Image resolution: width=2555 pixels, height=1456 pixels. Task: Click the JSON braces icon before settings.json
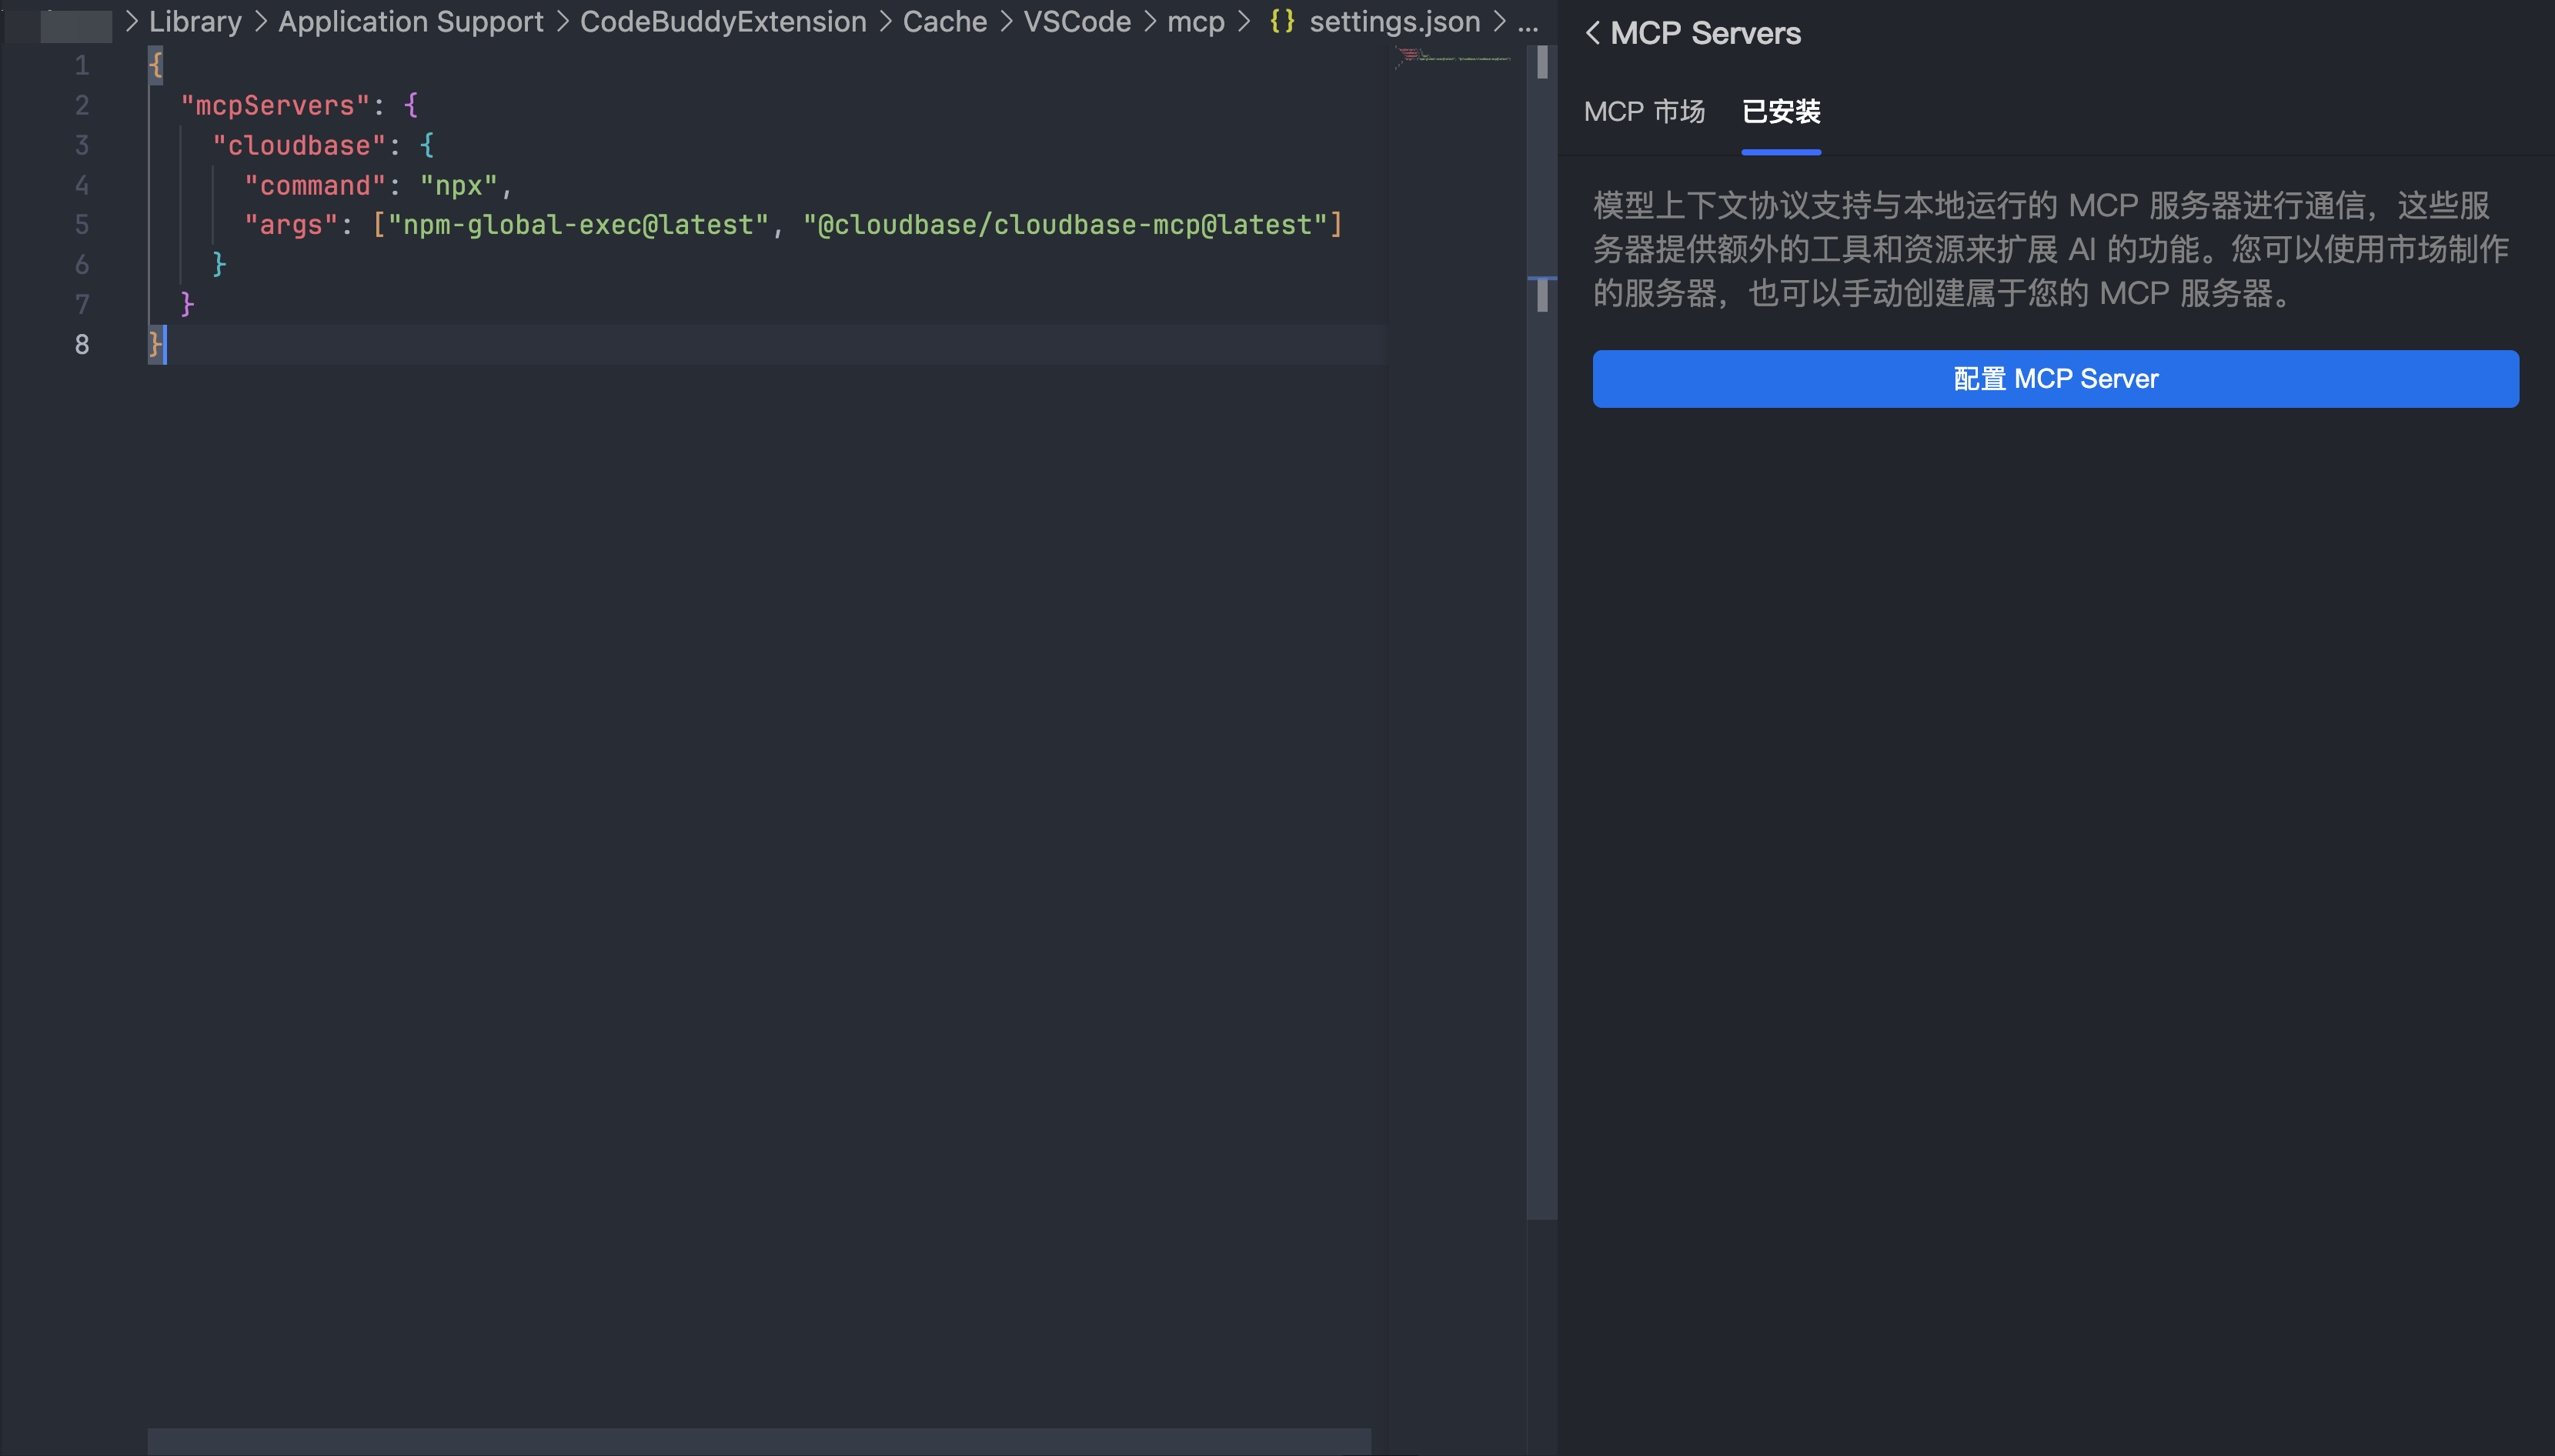(x=1282, y=21)
